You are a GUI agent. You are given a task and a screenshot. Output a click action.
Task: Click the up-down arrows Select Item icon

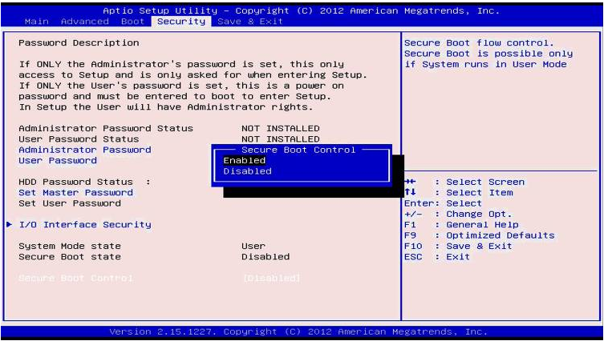(411, 192)
